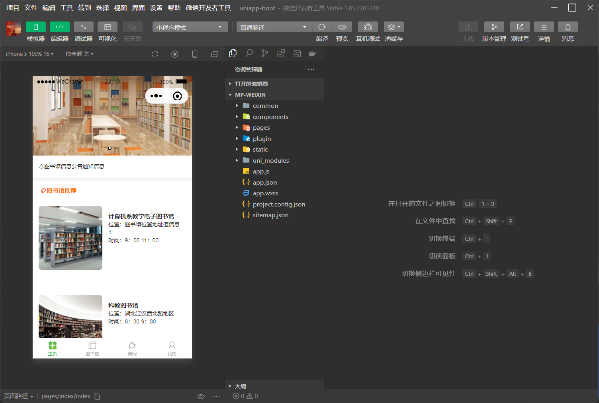Expand the plugin folder
This screenshot has height=403, width=599.
275,138
